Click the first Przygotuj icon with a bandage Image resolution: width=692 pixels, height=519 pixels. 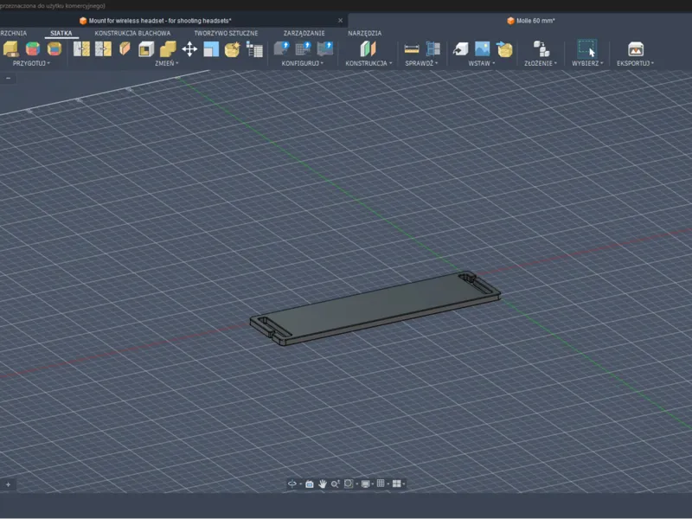[10, 49]
